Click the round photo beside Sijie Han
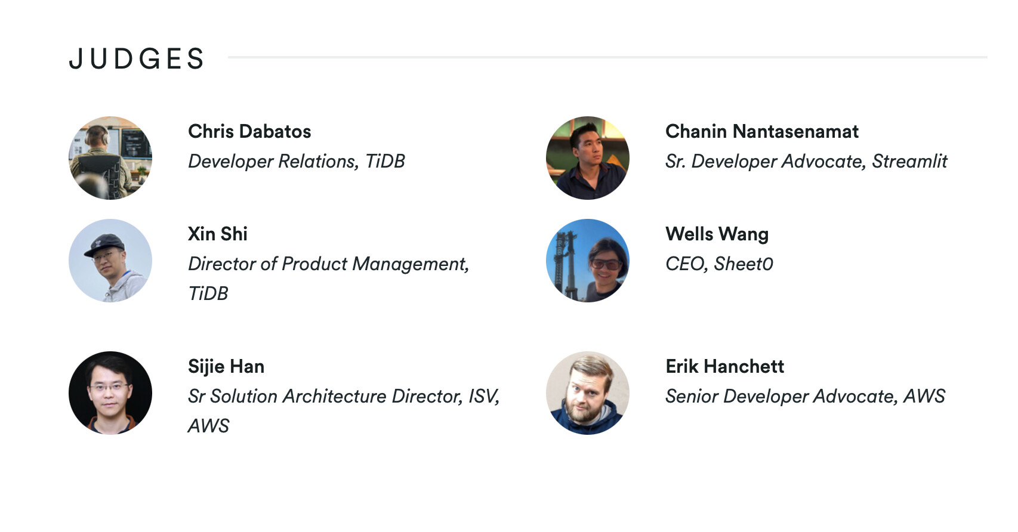 (x=110, y=393)
